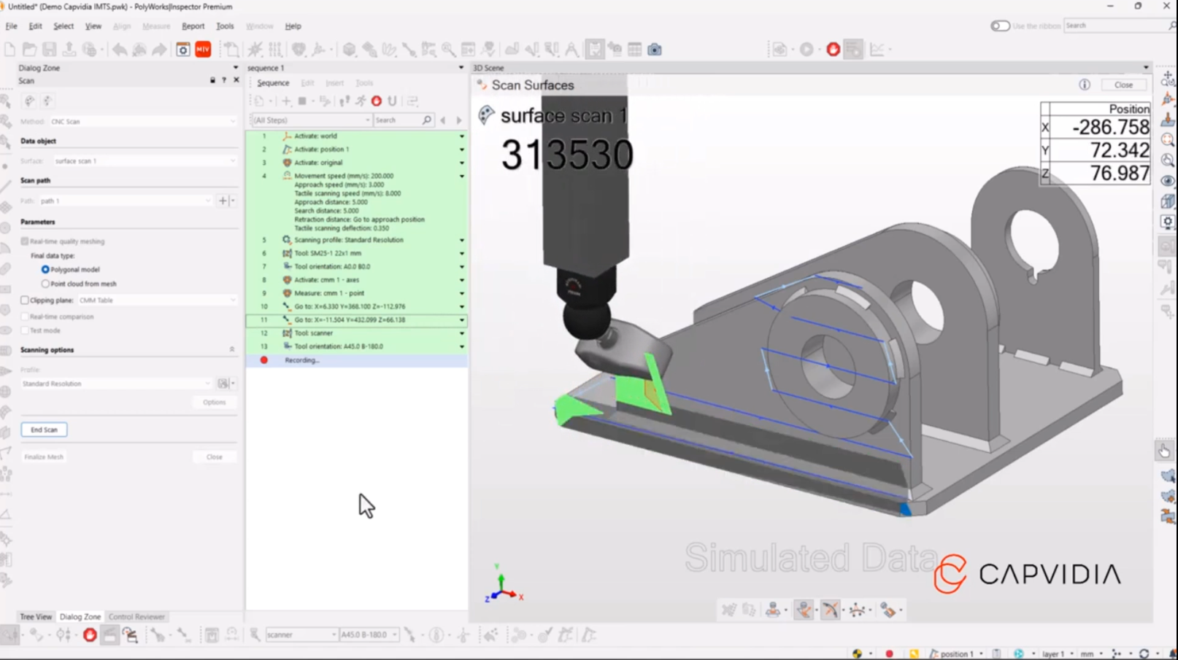Open the Report menu
This screenshot has height=660, width=1178.
[193, 26]
